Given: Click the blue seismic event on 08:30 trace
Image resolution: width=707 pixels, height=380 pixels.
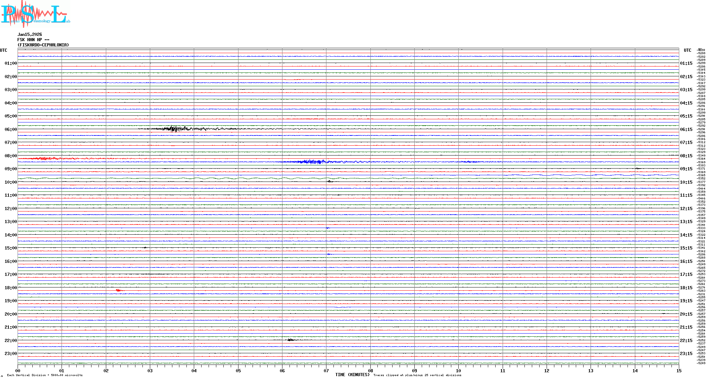Looking at the screenshot, I should (x=311, y=162).
